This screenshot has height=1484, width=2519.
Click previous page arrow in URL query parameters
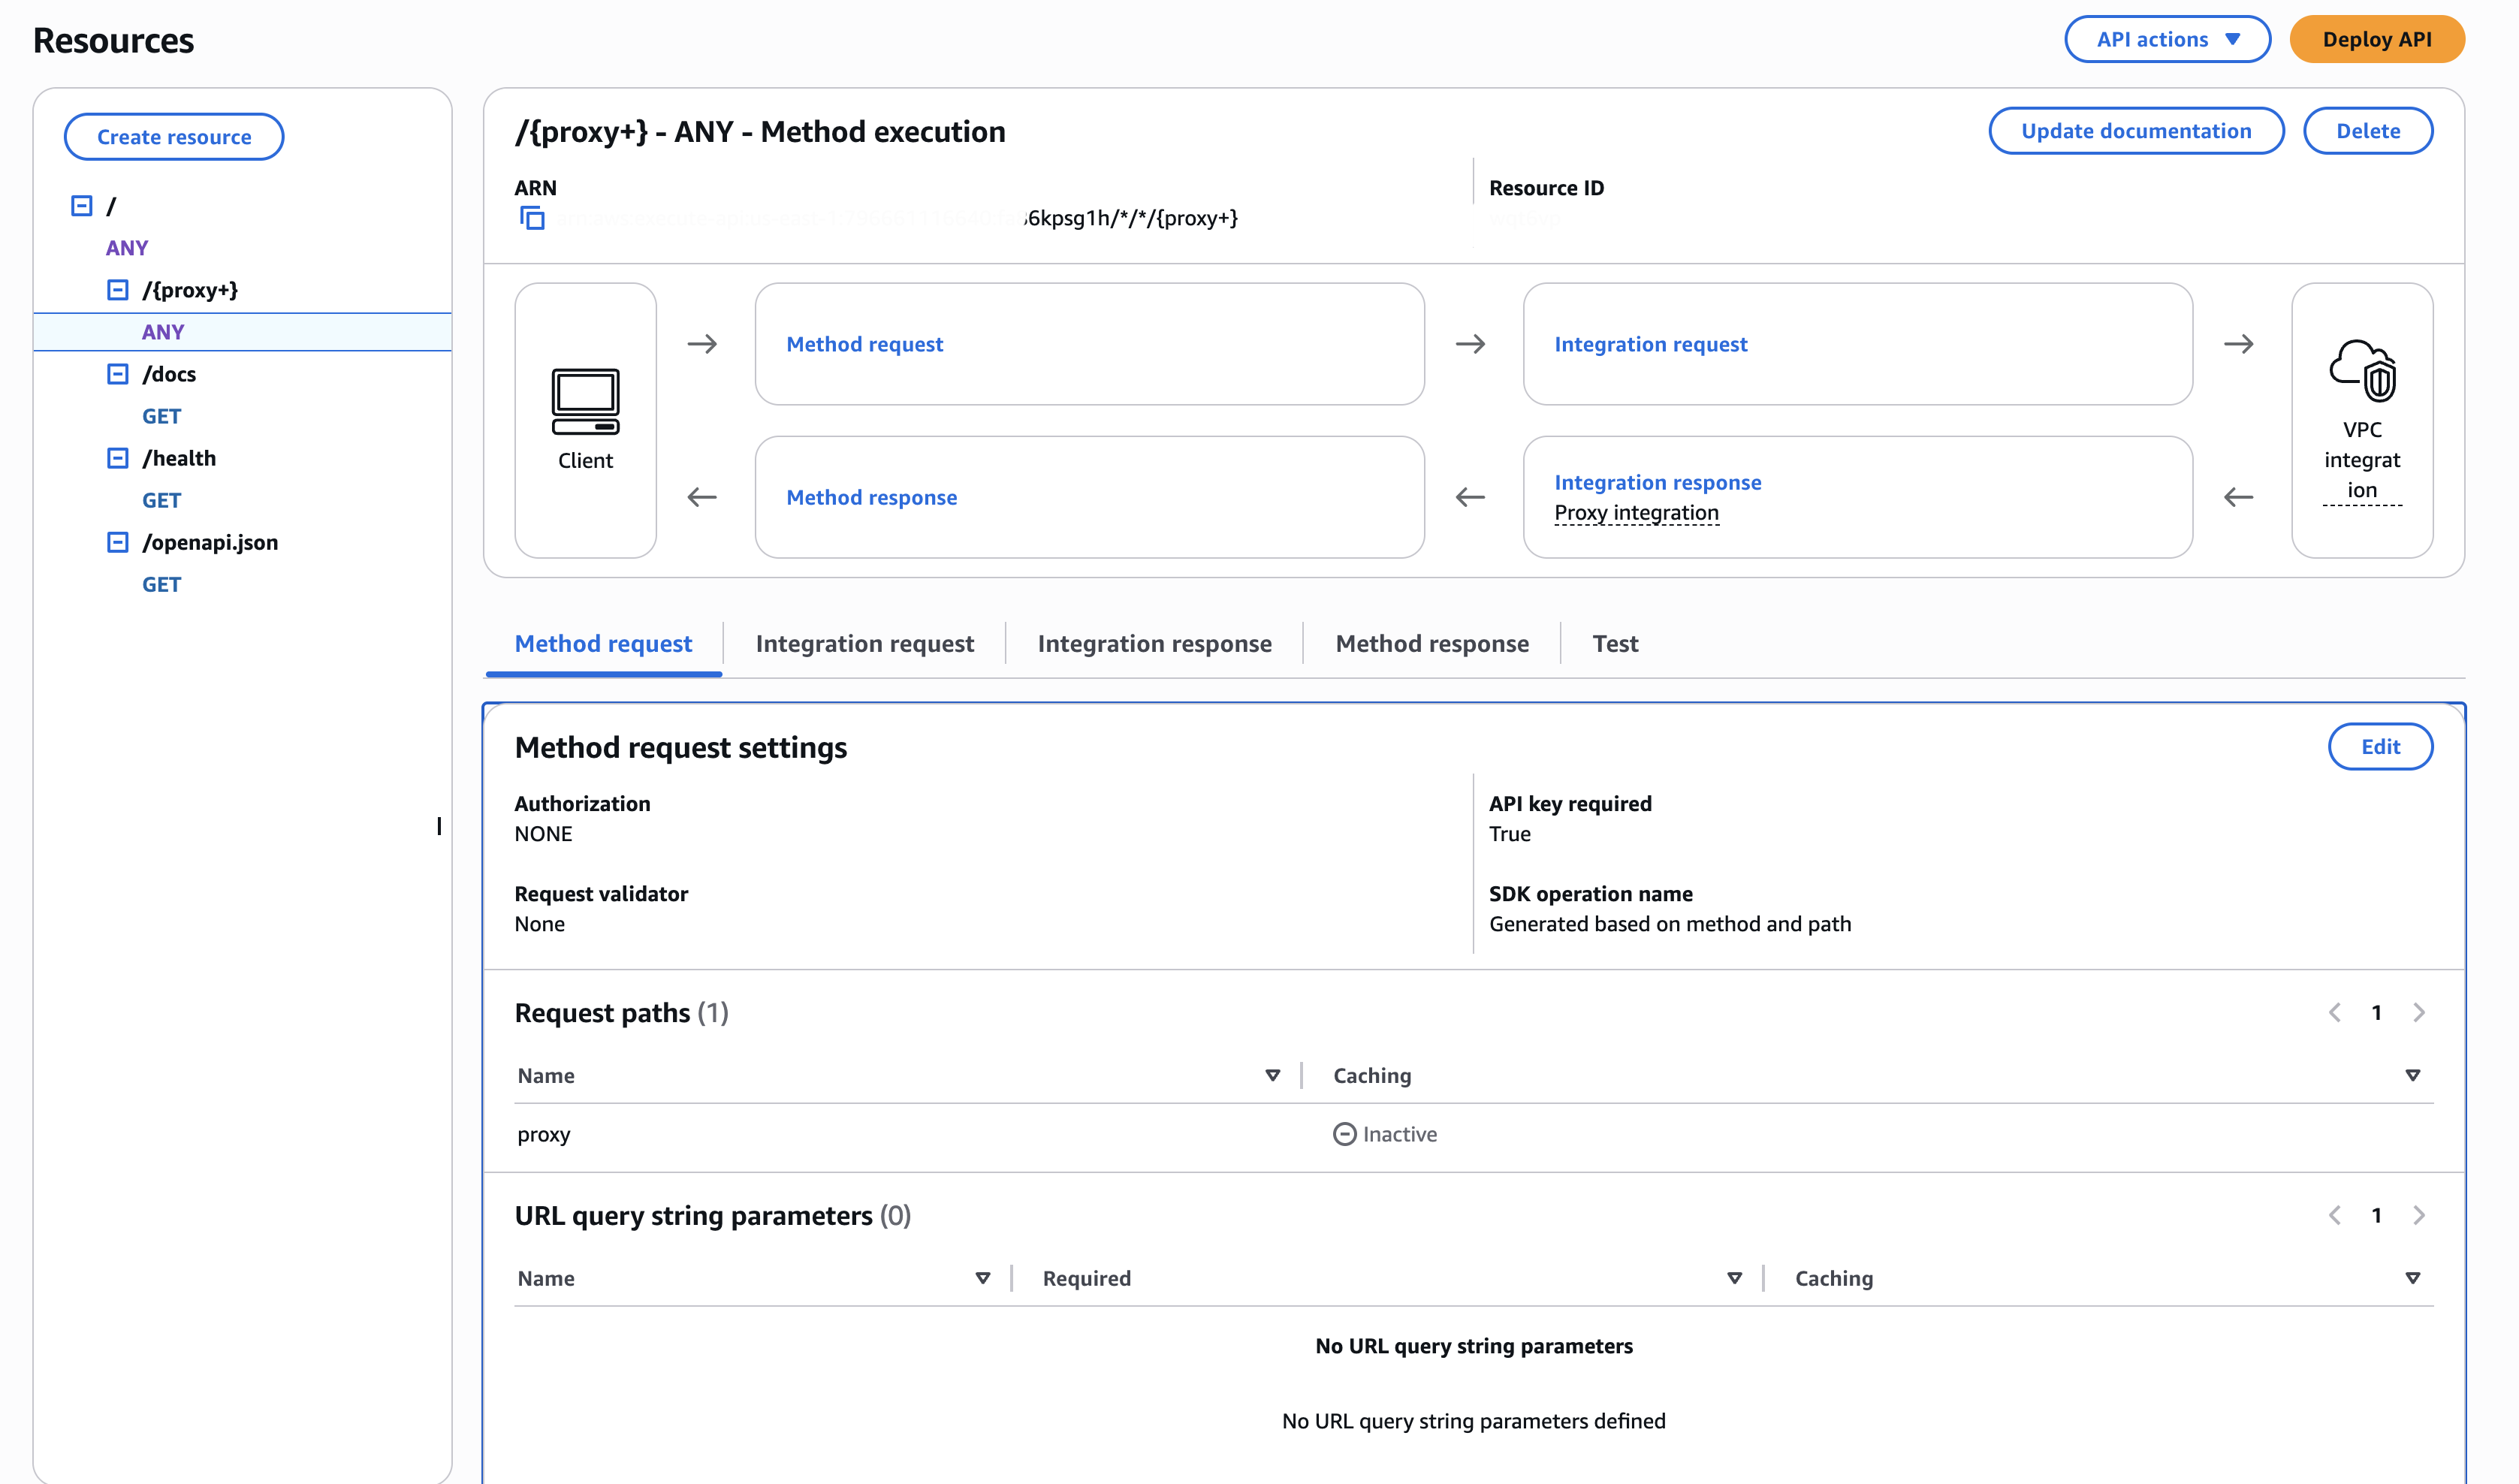point(2334,1216)
